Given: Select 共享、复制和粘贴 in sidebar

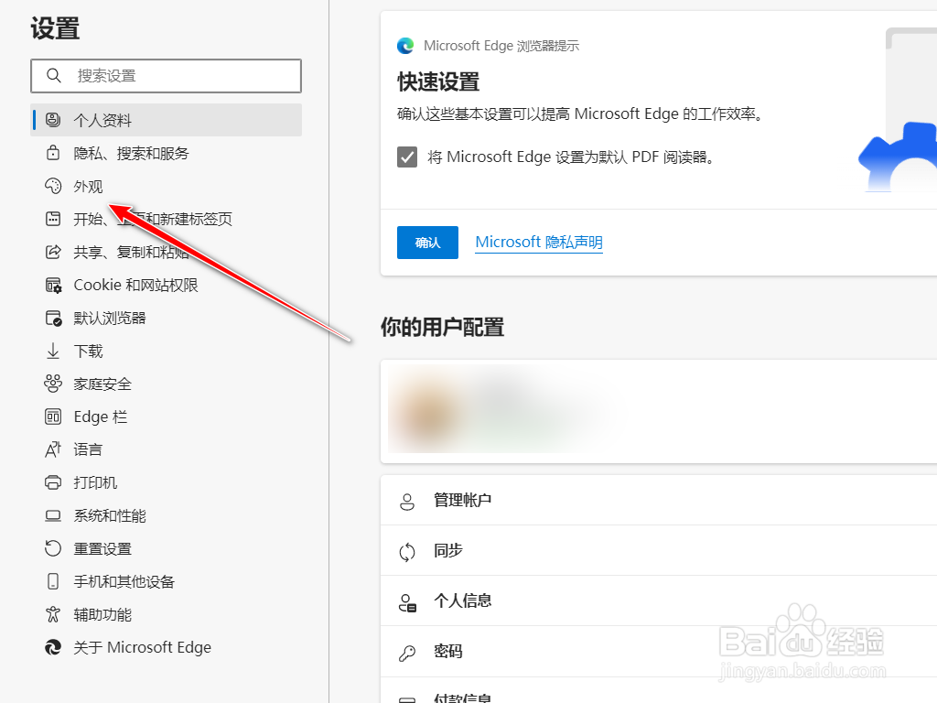Looking at the screenshot, I should click(x=167, y=252).
